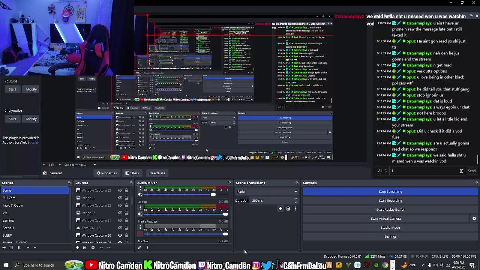
Task: Click chat settings gear icon
Action: pyautogui.click(x=461, y=171)
